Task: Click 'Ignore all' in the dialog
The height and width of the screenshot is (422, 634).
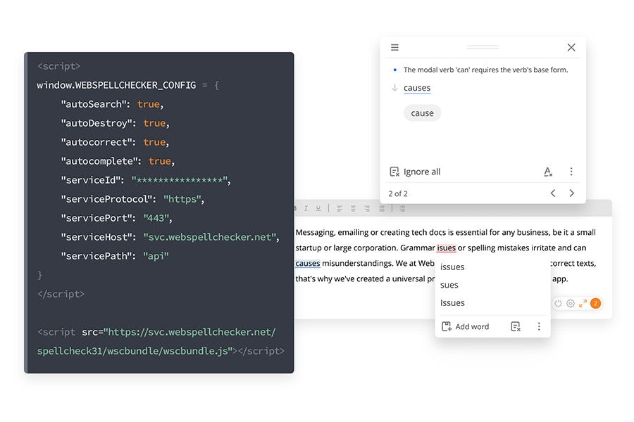Action: (415, 172)
